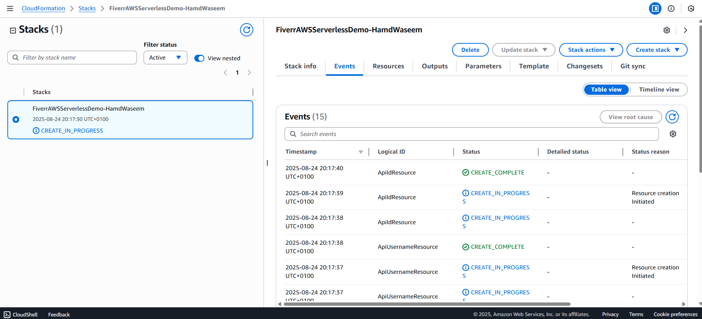Viewport: 702px width, 319px height.
Task: Follow the CloudFormation breadcrumb link
Action: point(43,8)
